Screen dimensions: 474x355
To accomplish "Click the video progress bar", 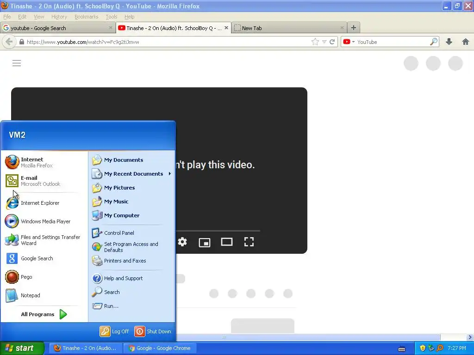I will coord(218,231).
